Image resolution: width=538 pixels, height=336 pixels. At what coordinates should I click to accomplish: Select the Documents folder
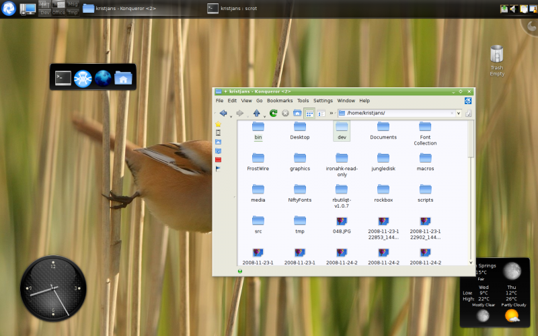click(x=383, y=131)
